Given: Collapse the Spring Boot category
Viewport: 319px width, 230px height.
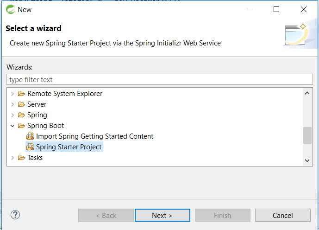Looking at the screenshot, I should [x=13, y=126].
